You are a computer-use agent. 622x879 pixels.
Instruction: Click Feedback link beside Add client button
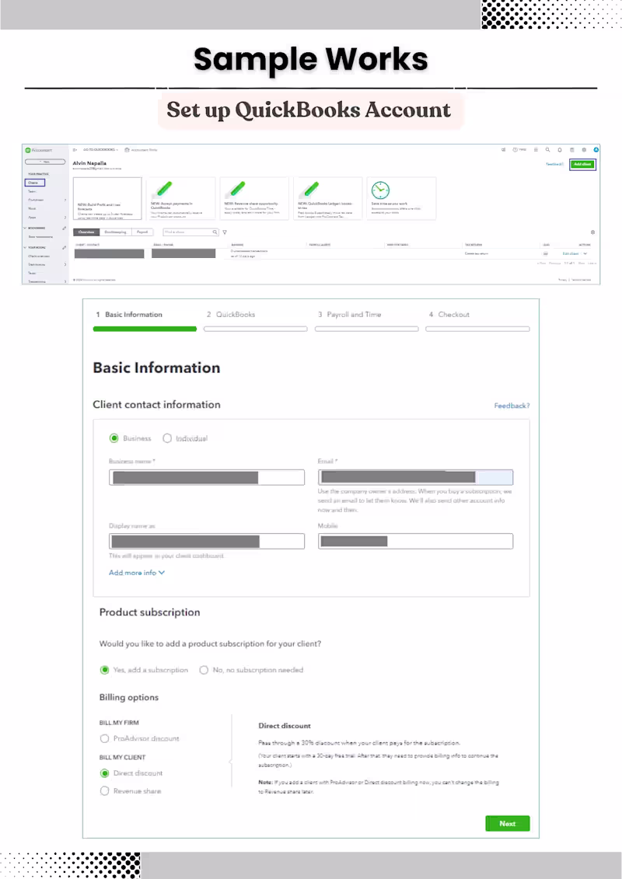pyautogui.click(x=554, y=164)
